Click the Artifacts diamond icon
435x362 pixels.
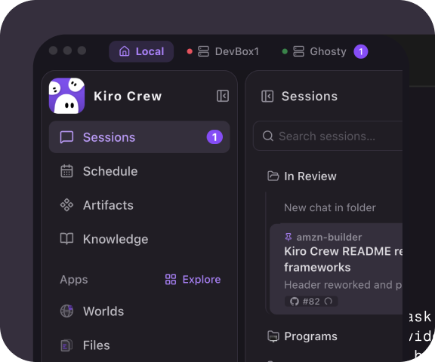point(66,205)
